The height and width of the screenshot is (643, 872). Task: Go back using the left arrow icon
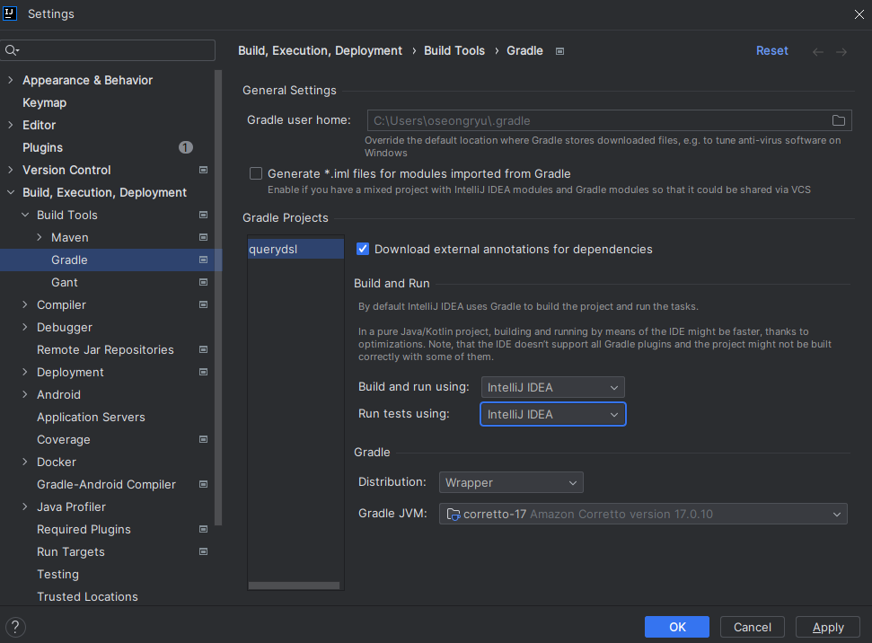click(817, 52)
